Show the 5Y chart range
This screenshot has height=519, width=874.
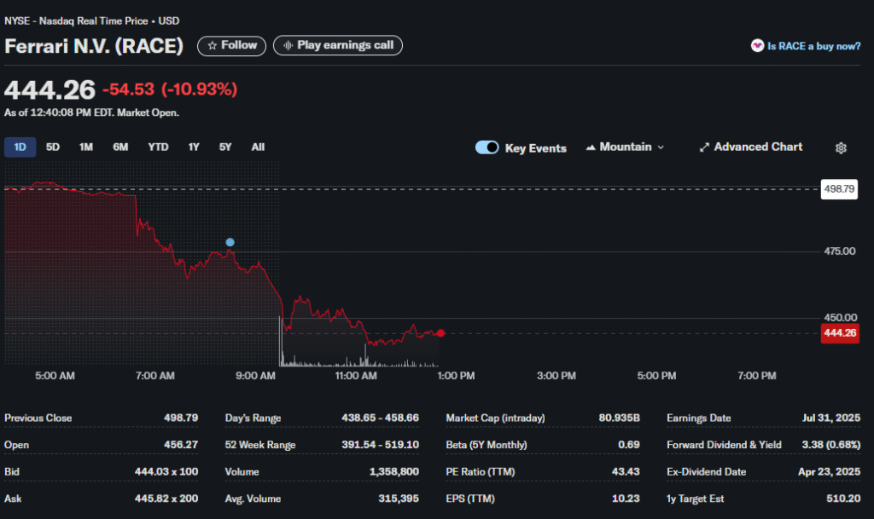click(225, 147)
